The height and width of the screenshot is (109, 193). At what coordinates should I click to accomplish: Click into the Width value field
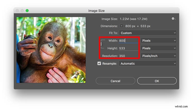pos(129,41)
